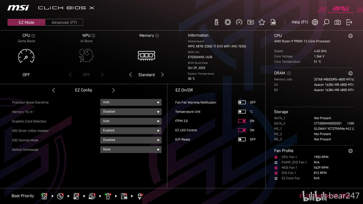The image size is (363, 204).
Task: Click the left arrow next to Memory Standard
Action: point(131,74)
